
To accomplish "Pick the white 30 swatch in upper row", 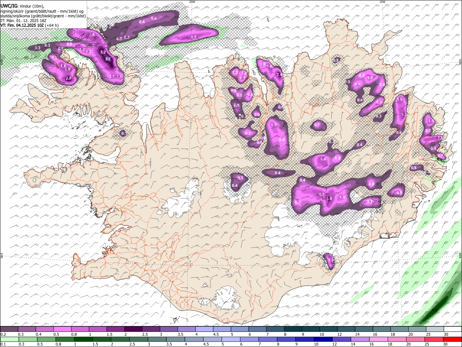I will tap(453, 329).
